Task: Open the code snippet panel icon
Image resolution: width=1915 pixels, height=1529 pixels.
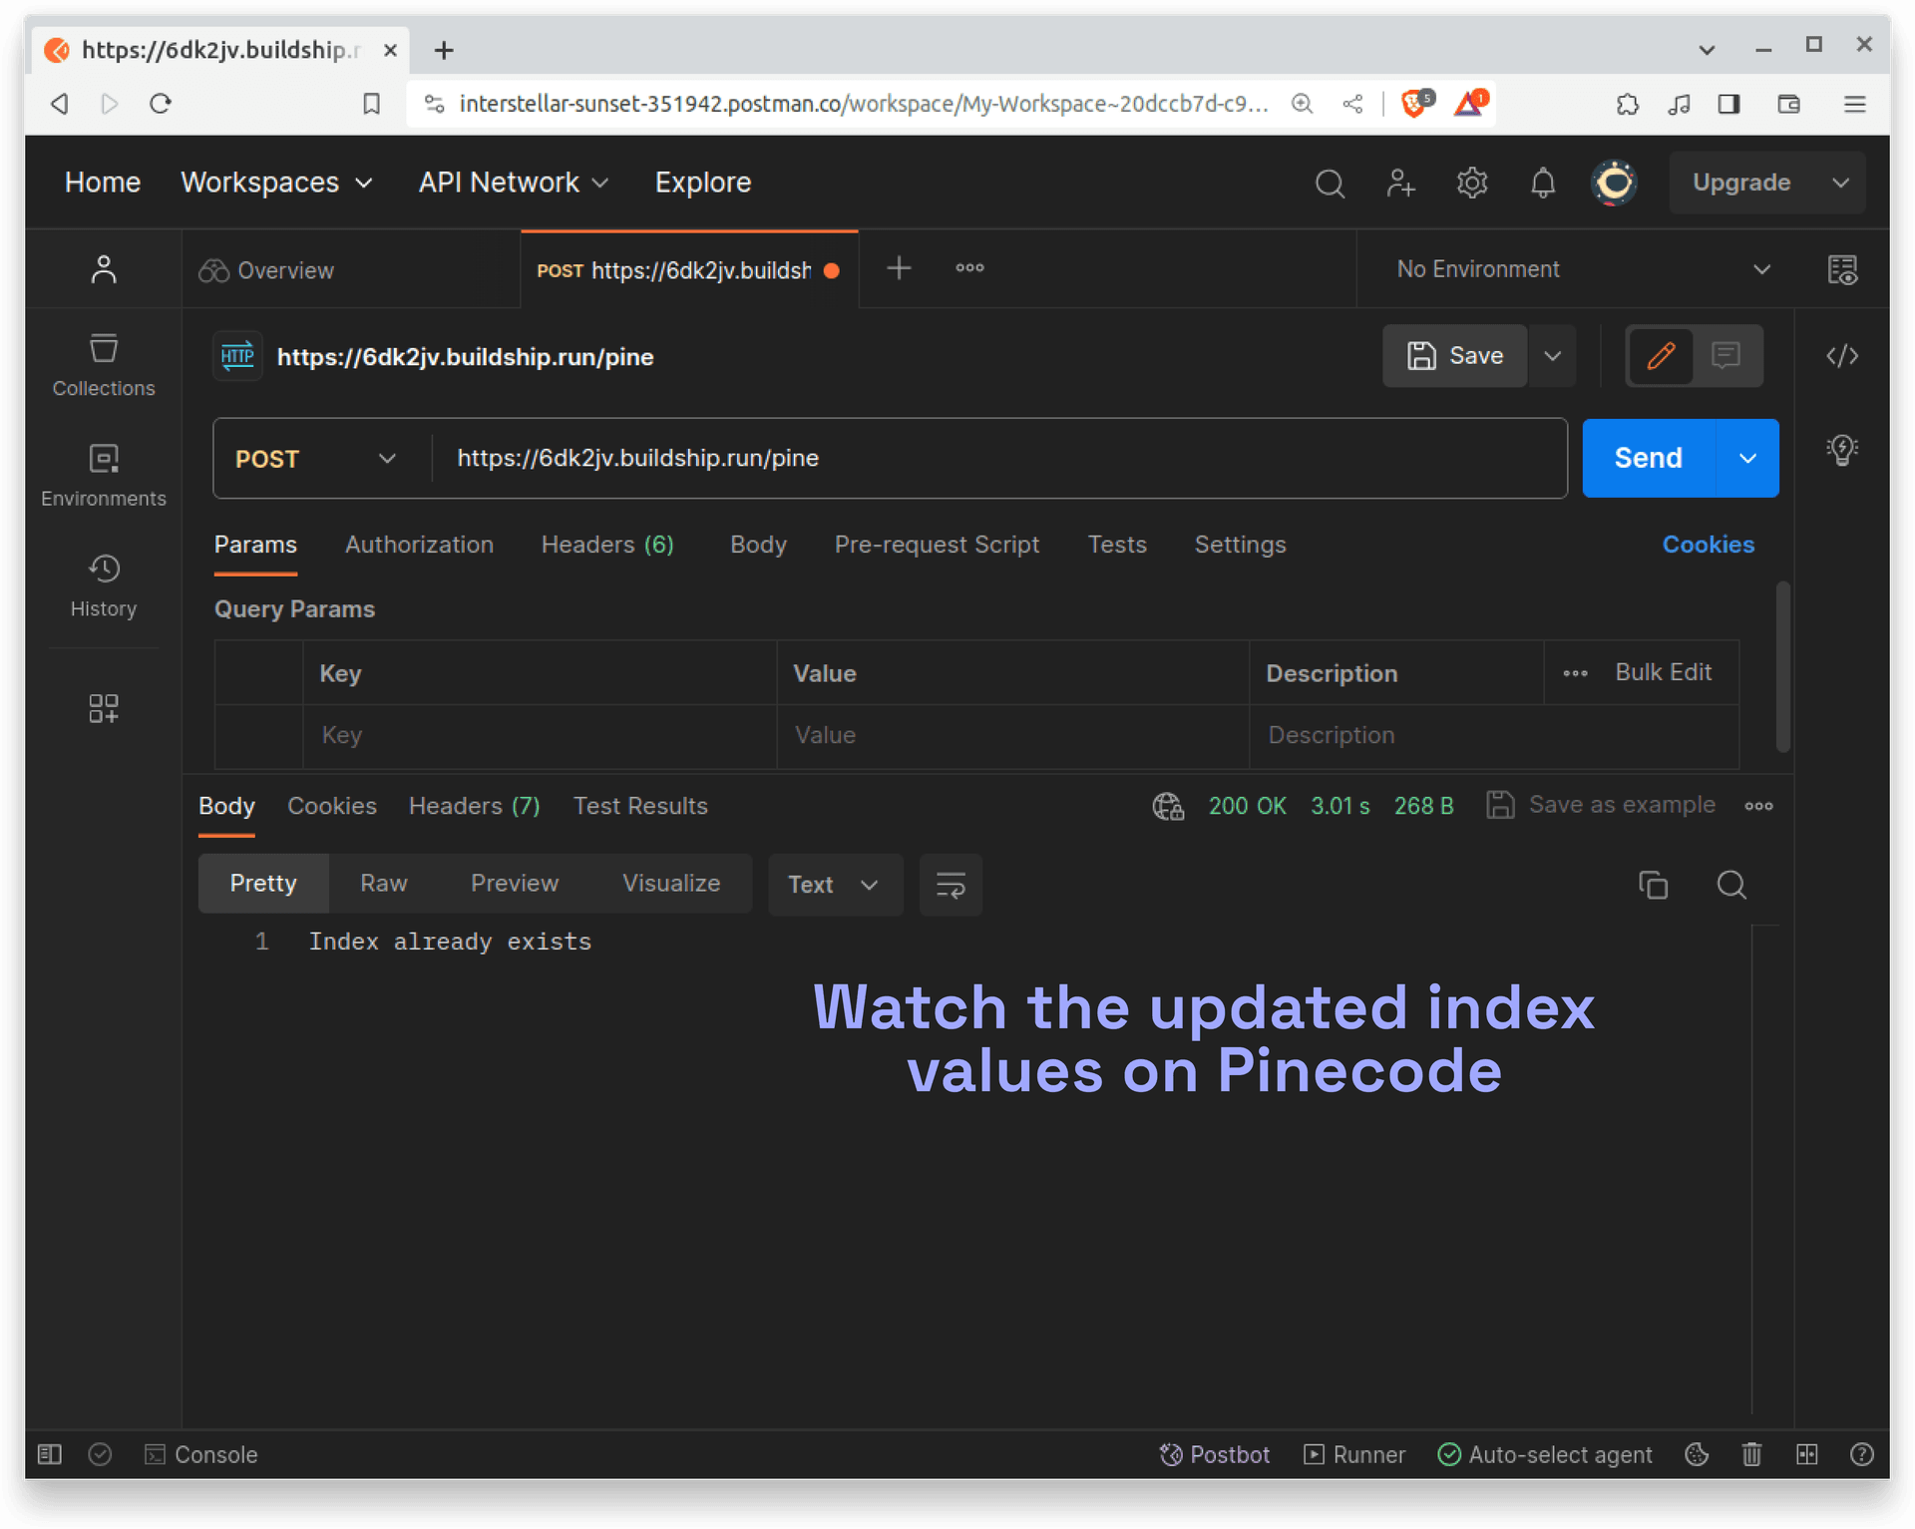Action: (x=1841, y=356)
